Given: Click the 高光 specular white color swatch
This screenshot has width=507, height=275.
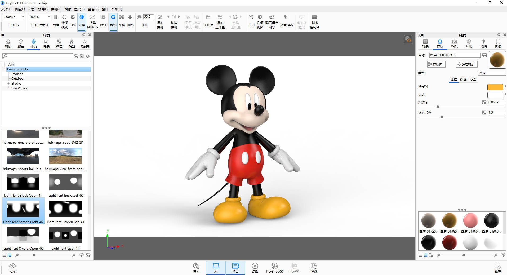Looking at the screenshot, I should pos(495,95).
